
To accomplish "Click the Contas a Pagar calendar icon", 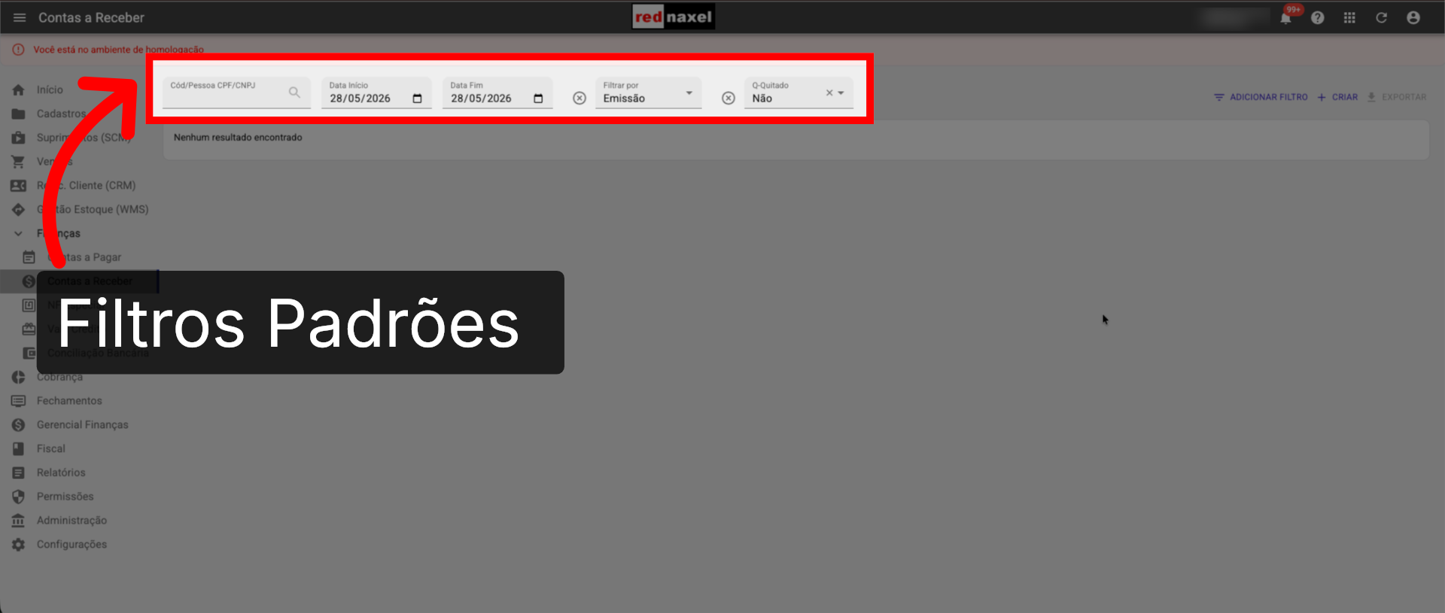I will coord(29,257).
